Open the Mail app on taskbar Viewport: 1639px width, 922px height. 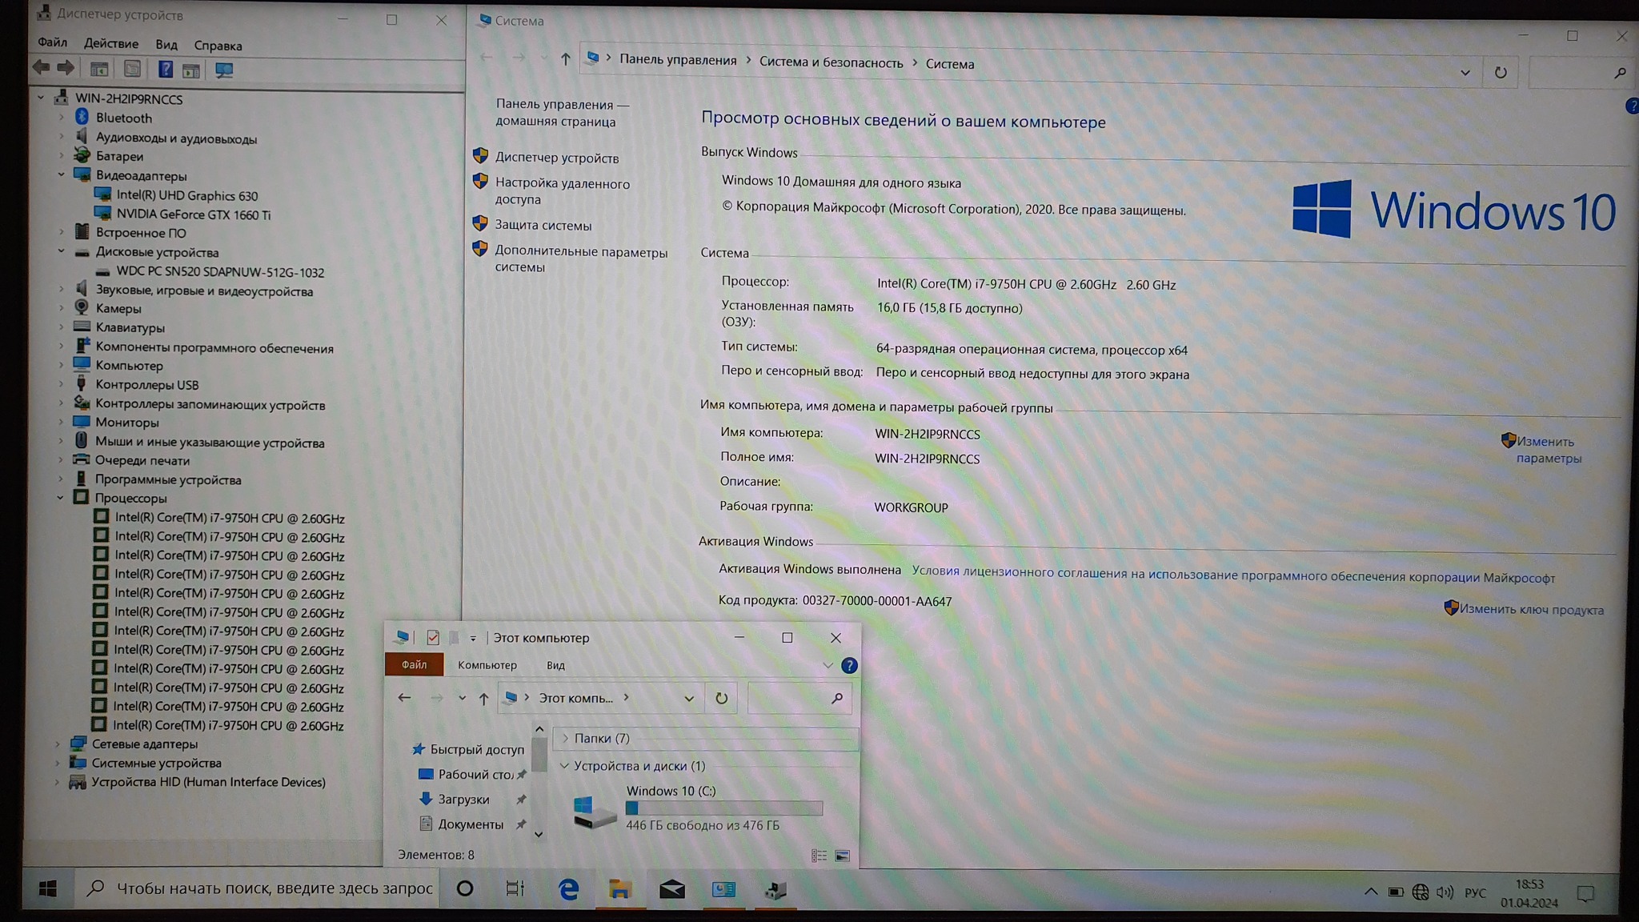coord(671,889)
